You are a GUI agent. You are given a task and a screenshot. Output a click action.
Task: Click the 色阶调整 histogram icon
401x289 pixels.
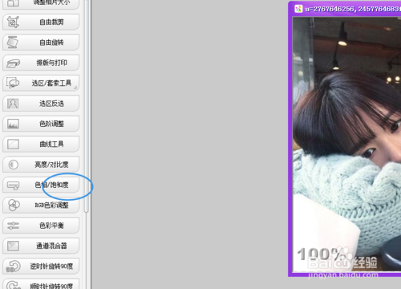click(13, 124)
